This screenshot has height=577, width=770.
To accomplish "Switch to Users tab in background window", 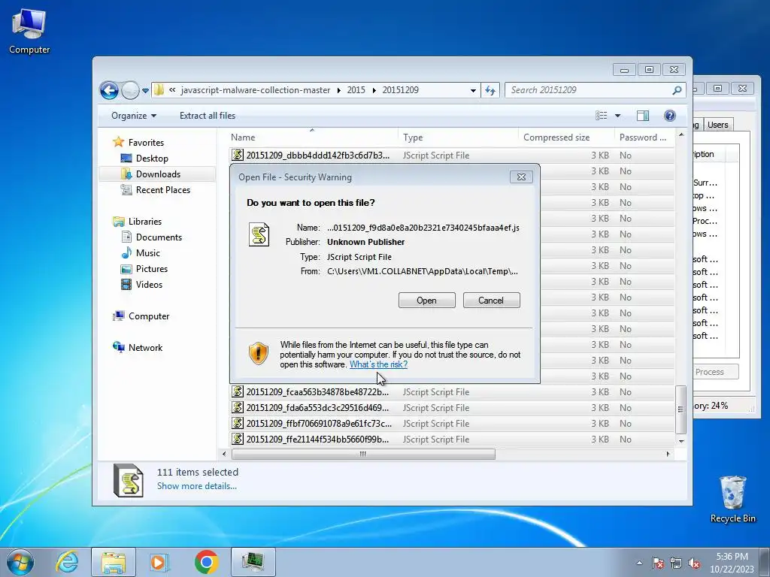I will 717,125.
